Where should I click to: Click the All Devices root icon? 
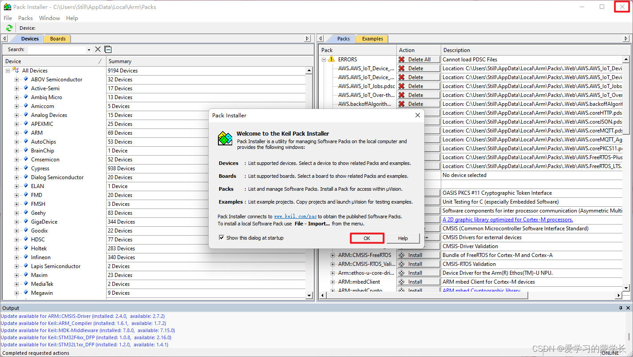point(16,70)
